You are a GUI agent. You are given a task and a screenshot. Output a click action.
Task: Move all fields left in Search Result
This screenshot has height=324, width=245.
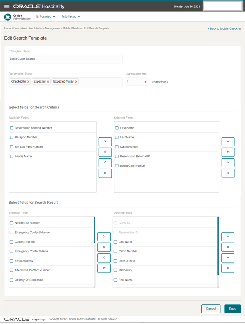pos(104,268)
